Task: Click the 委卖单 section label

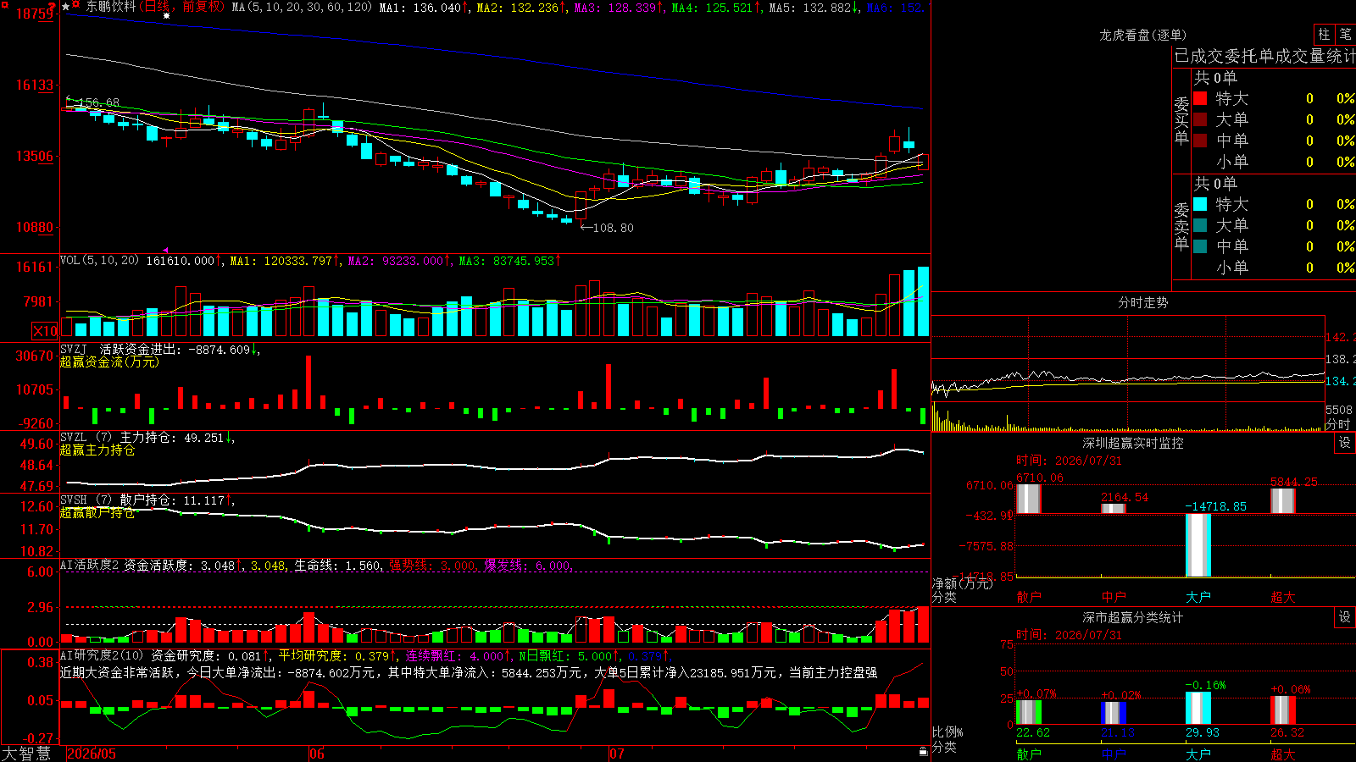Action: pyautogui.click(x=1181, y=227)
